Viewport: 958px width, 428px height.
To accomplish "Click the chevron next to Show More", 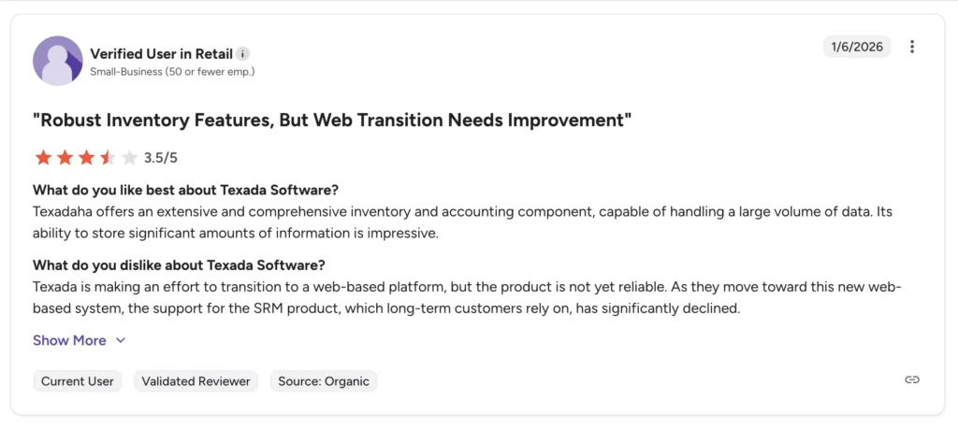I will click(121, 341).
